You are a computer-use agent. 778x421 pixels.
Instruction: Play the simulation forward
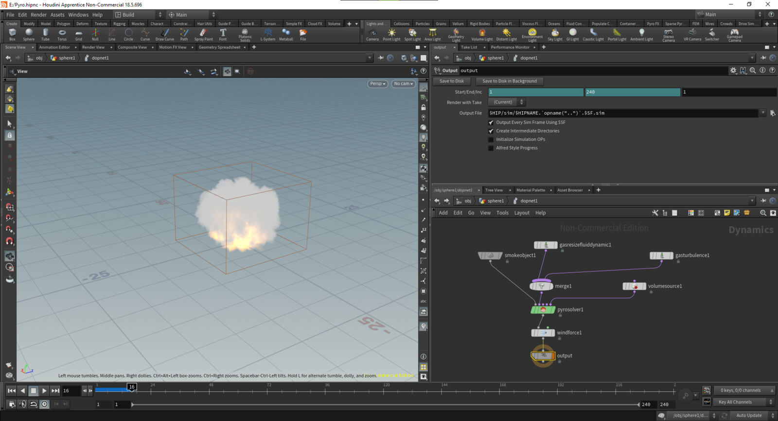click(x=44, y=390)
